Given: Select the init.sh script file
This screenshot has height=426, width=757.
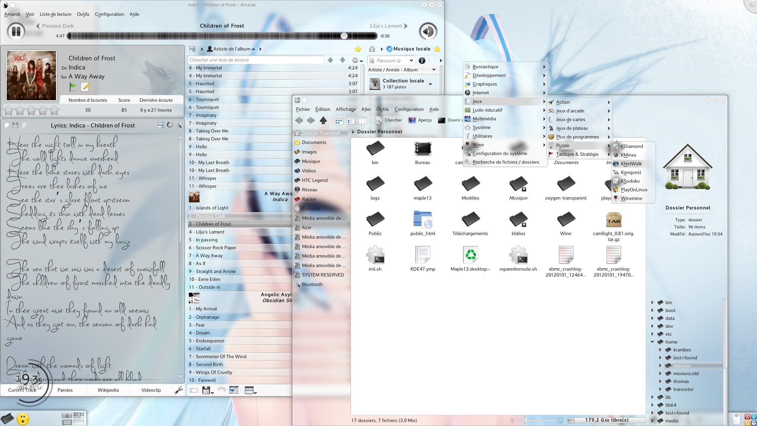Looking at the screenshot, I should 375,259.
